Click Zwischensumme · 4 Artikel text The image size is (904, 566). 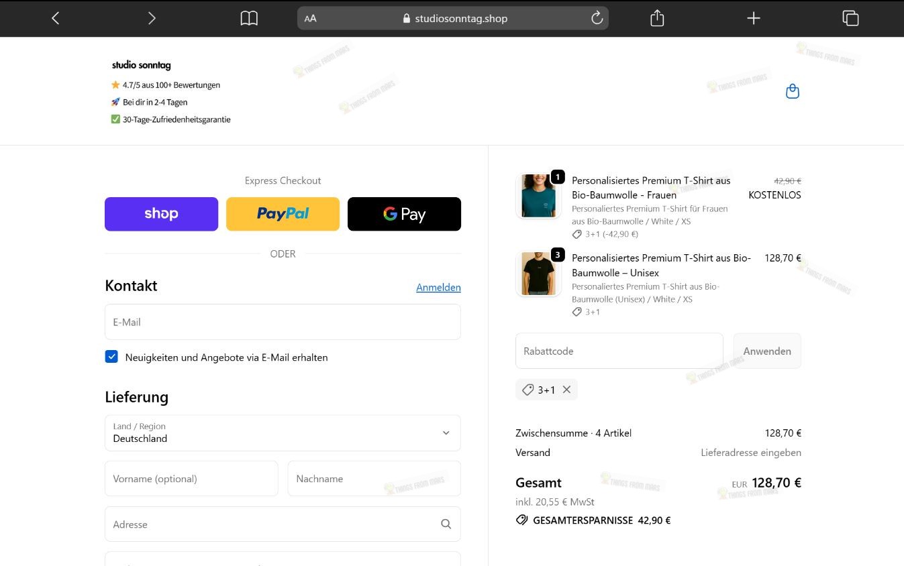[573, 433]
